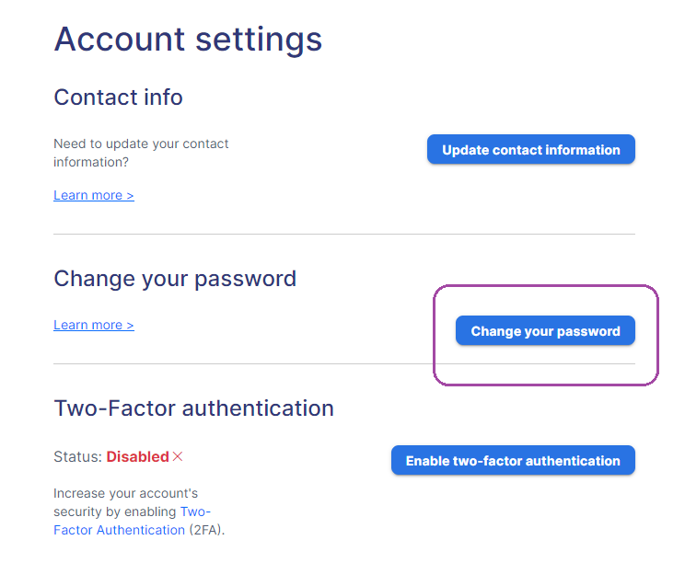Click the divider line above Two-Factor heading

pos(343,363)
